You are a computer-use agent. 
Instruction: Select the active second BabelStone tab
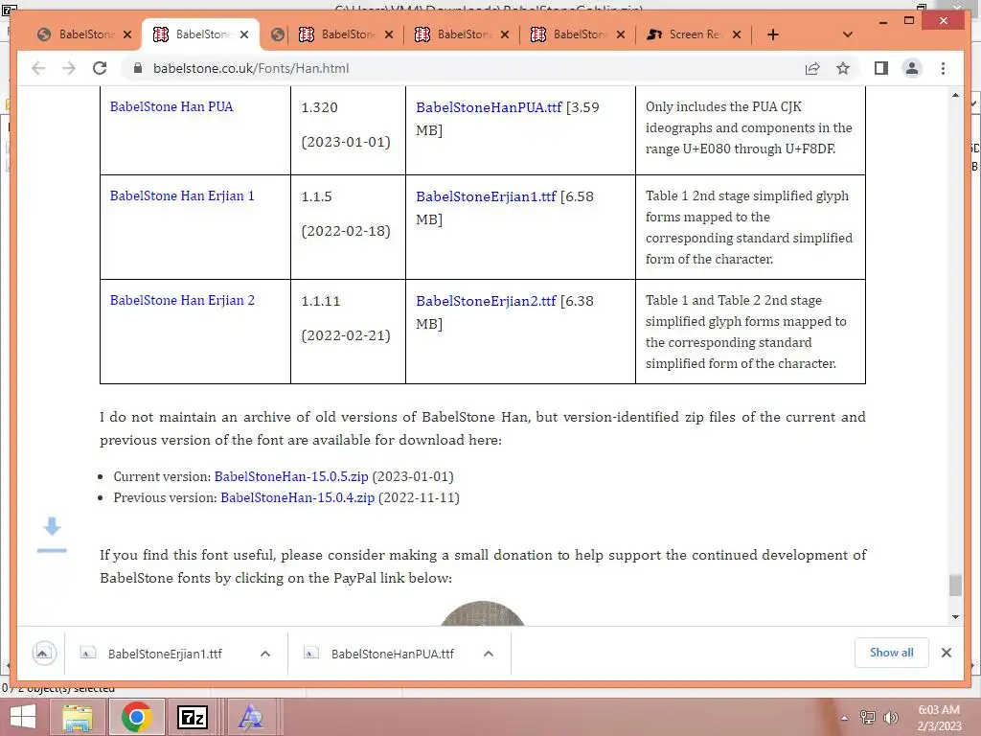(x=201, y=34)
